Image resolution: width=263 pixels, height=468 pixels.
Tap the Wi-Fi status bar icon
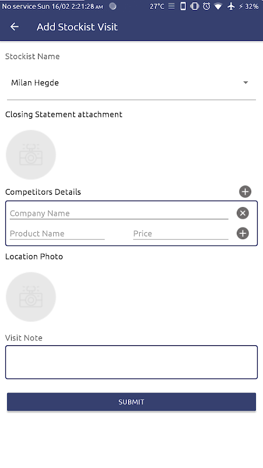click(218, 6)
